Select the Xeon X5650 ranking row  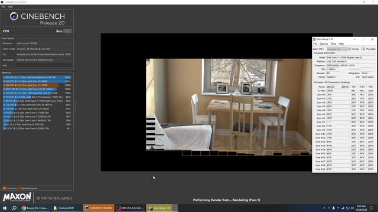pyautogui.click(x=37, y=108)
